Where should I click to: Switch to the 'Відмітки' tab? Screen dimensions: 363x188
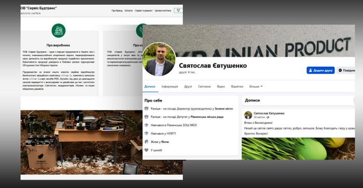click(x=237, y=86)
